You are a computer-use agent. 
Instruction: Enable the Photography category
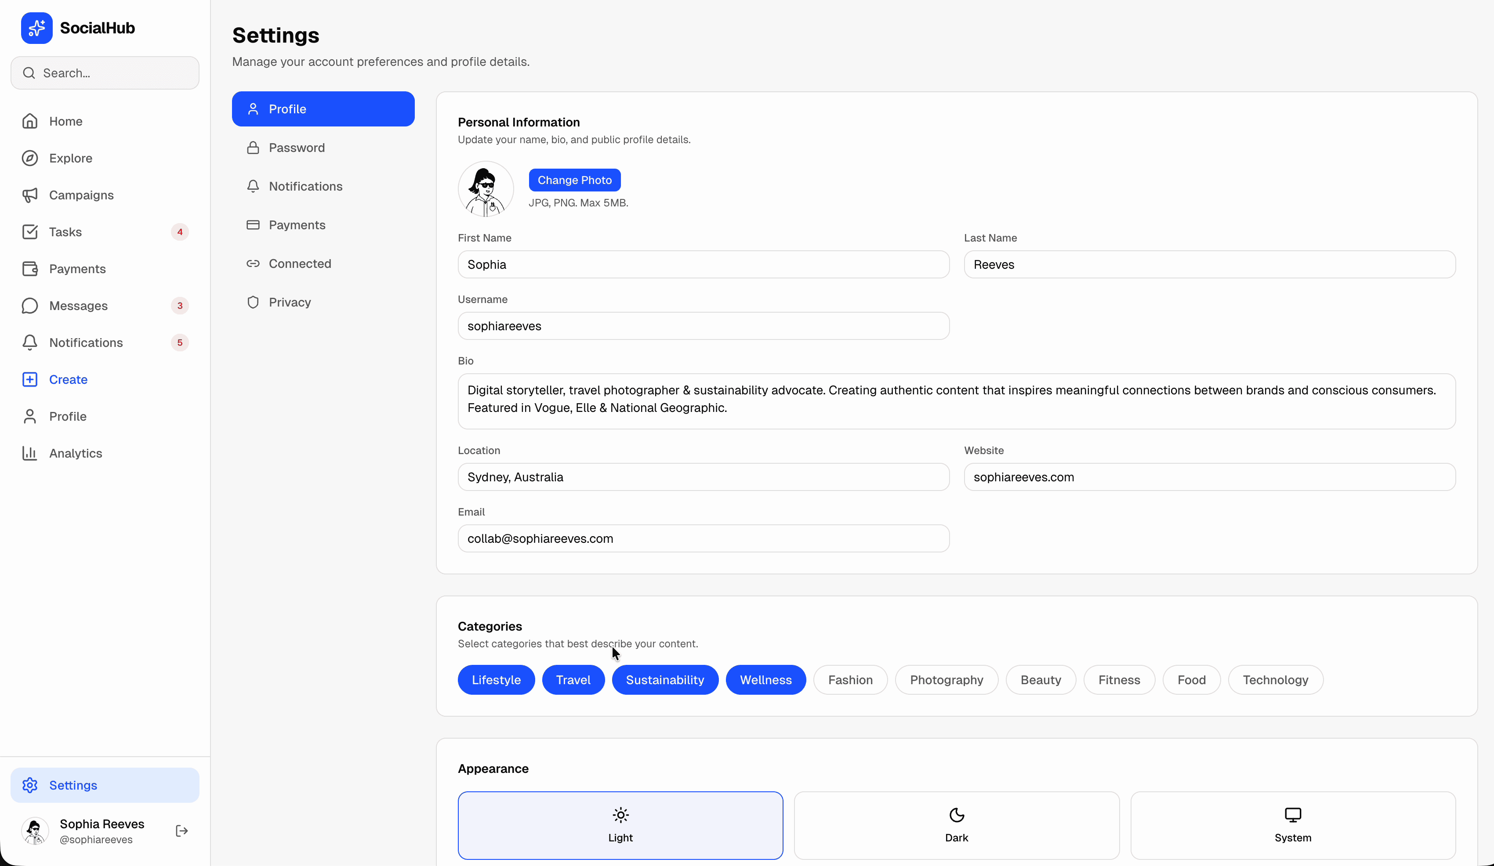coord(946,679)
